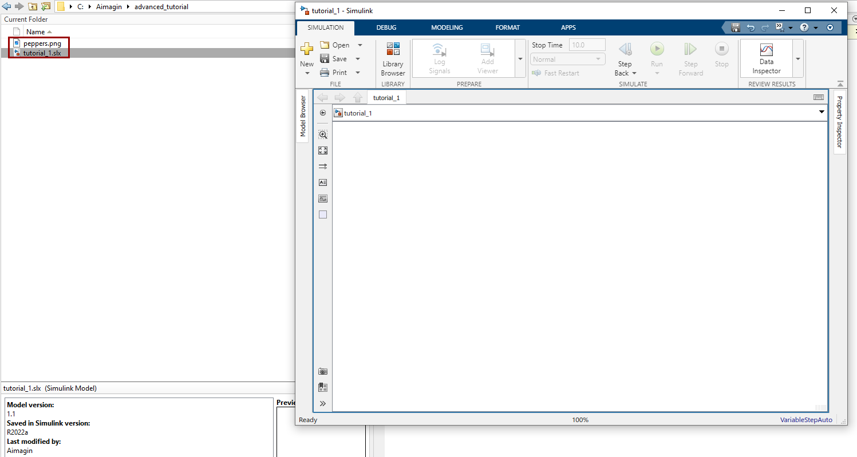Switch to the FORMAT tab

(508, 27)
